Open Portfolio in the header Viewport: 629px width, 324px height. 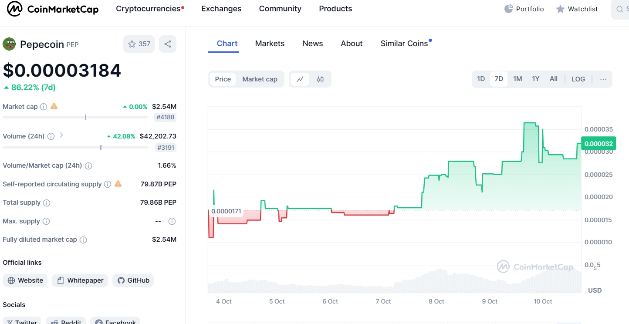point(524,9)
